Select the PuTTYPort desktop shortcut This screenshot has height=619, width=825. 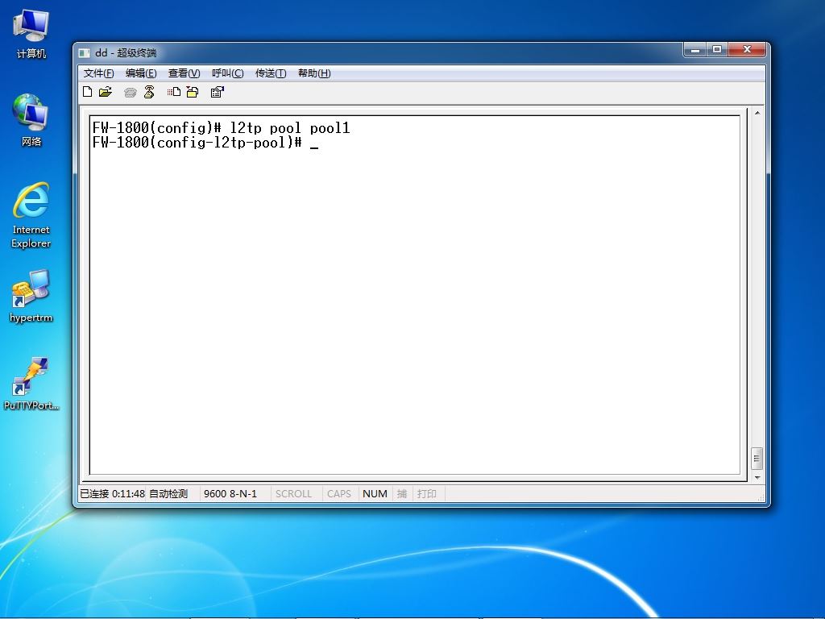(31, 384)
